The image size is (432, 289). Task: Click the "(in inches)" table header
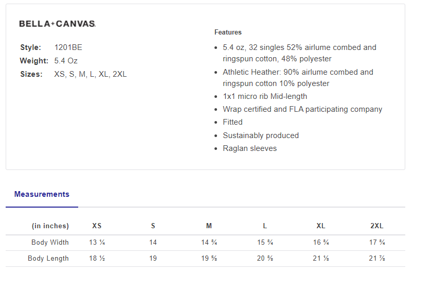pyautogui.click(x=50, y=226)
